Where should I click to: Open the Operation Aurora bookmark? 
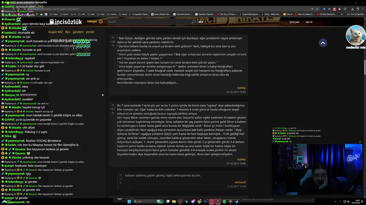click(x=183, y=14)
